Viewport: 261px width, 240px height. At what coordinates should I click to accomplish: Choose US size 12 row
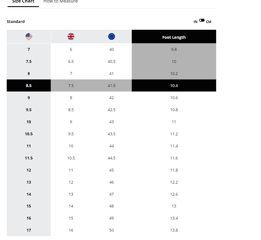tap(29, 170)
